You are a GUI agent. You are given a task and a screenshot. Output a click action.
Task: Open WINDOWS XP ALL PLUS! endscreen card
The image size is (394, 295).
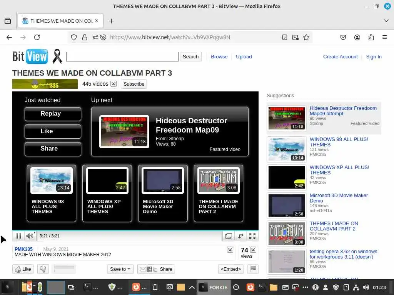tap(107, 194)
